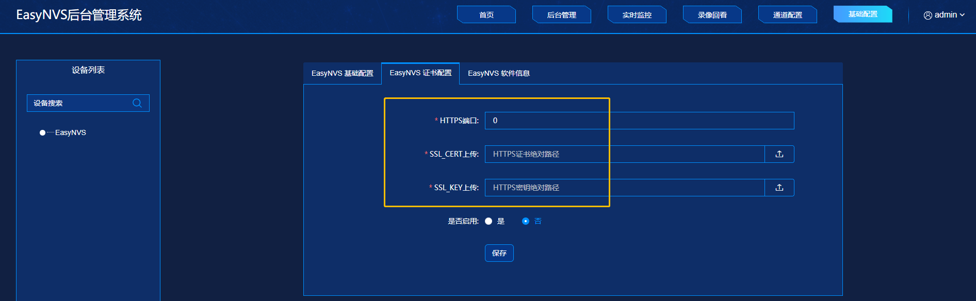Click the SSL_KEY upload icon button
The image size is (976, 301).
(779, 188)
